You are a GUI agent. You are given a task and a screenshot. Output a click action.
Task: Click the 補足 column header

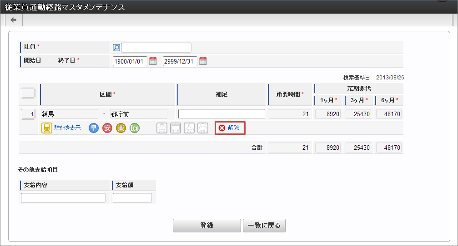(x=221, y=94)
